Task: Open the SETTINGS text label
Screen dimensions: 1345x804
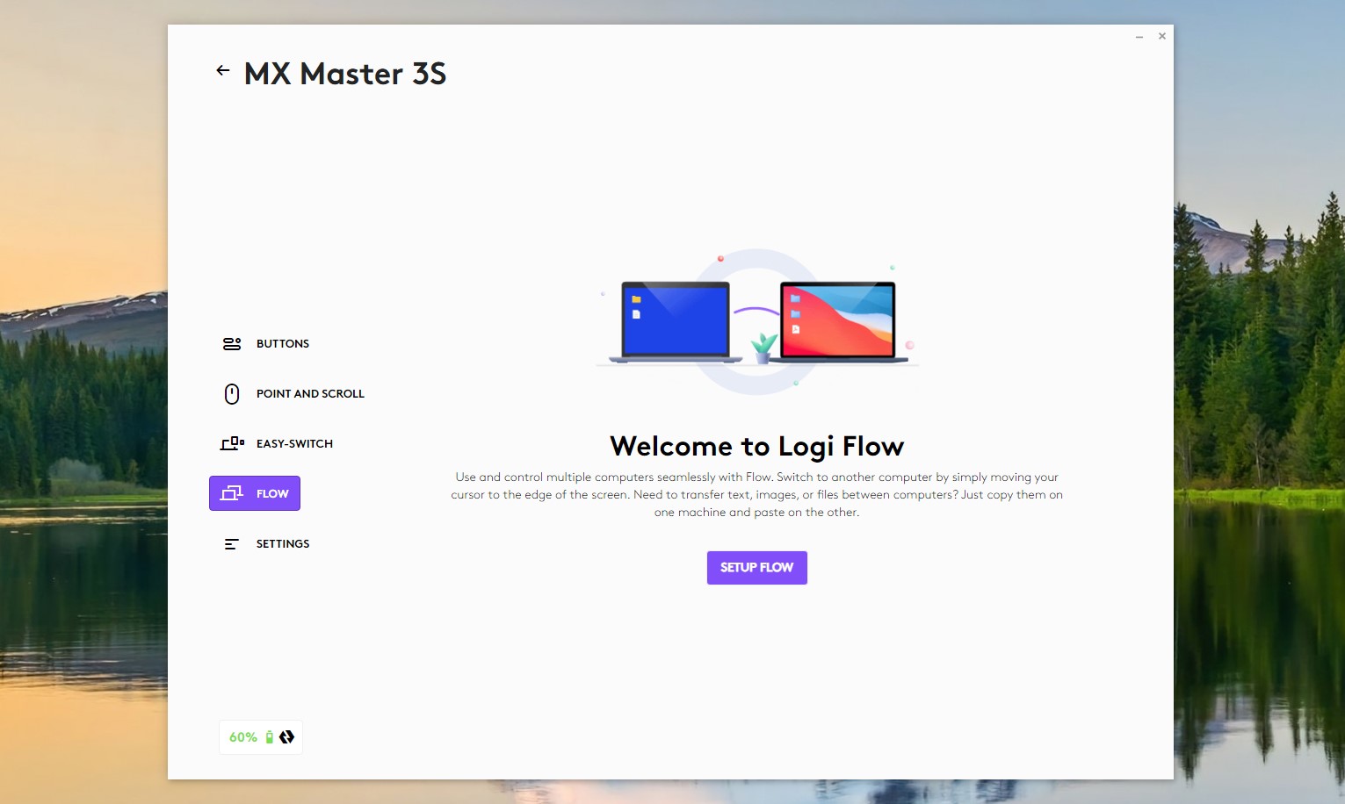Action: click(283, 544)
